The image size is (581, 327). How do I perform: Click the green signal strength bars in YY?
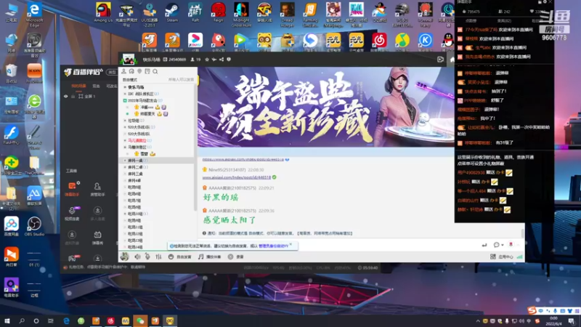(x=519, y=257)
